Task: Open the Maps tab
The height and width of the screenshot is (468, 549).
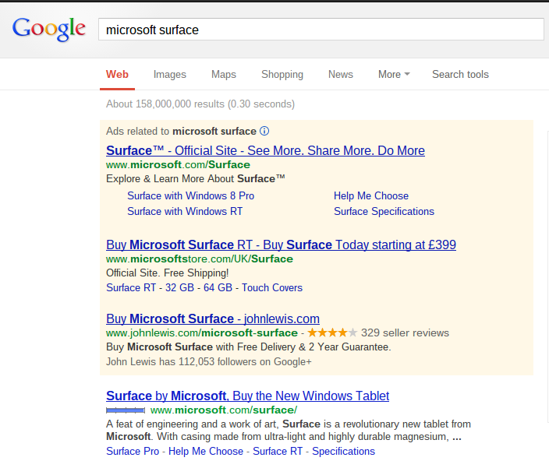Action: [x=224, y=75]
